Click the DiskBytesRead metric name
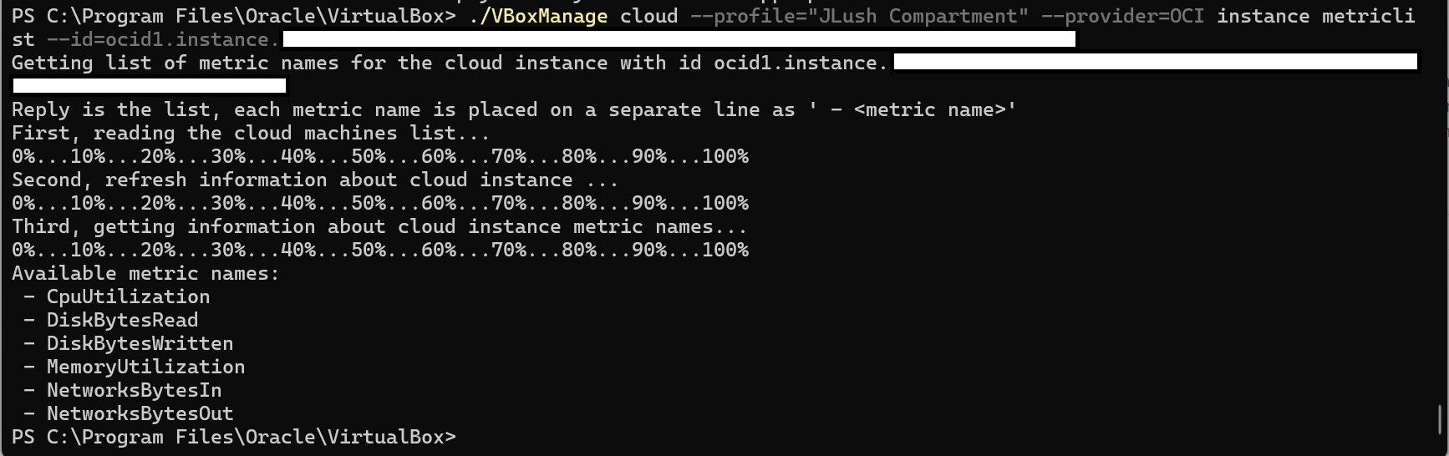 click(122, 320)
